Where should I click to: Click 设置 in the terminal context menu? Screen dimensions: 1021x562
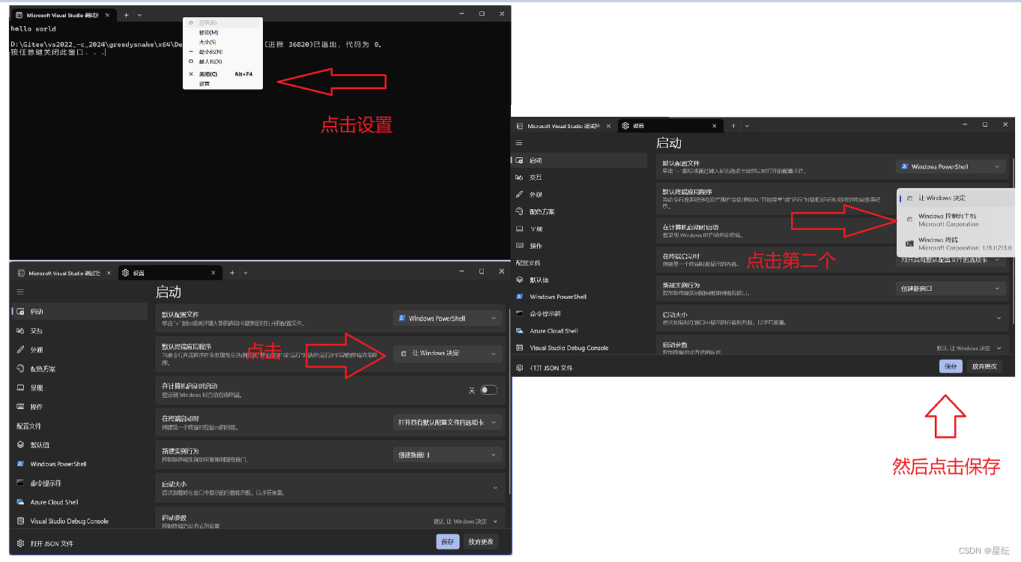pyautogui.click(x=204, y=85)
